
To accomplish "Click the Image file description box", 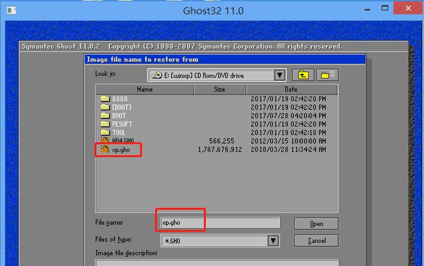I will pyautogui.click(x=217, y=263).
